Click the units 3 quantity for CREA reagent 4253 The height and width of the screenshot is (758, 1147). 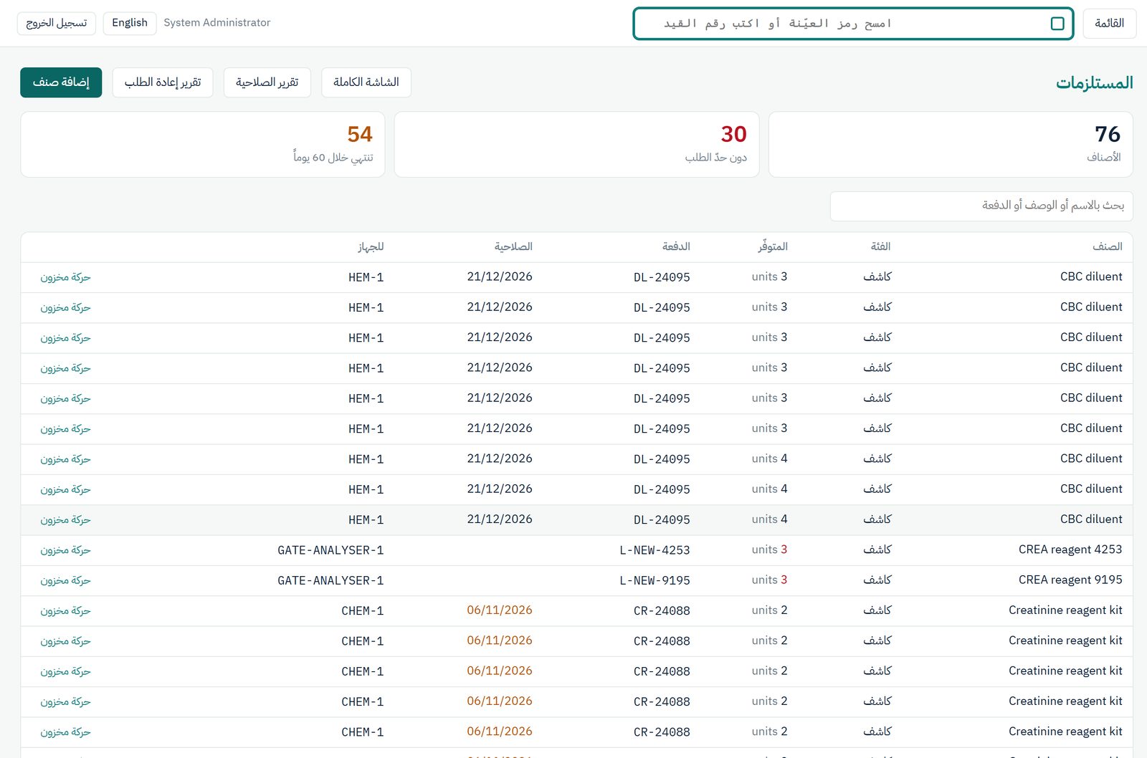[x=769, y=550]
